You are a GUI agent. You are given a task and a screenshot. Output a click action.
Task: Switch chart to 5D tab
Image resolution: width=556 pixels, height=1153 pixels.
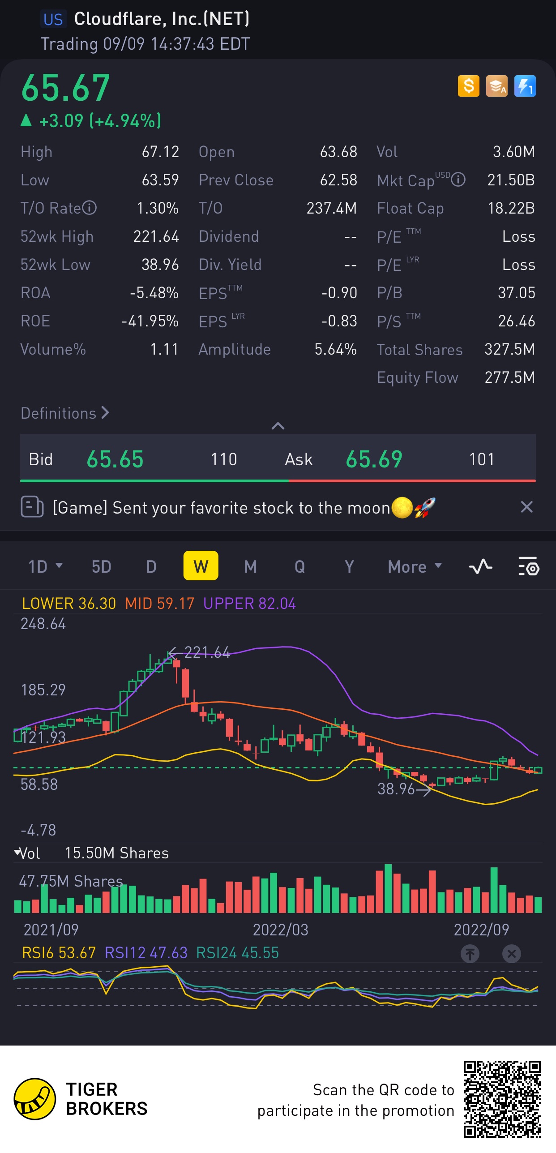coord(101,566)
